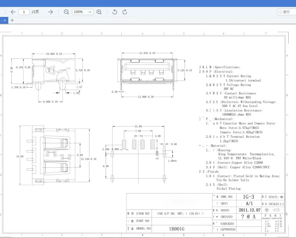Click the page number input field
The width and height of the screenshot is (296, 238).
(24, 12)
